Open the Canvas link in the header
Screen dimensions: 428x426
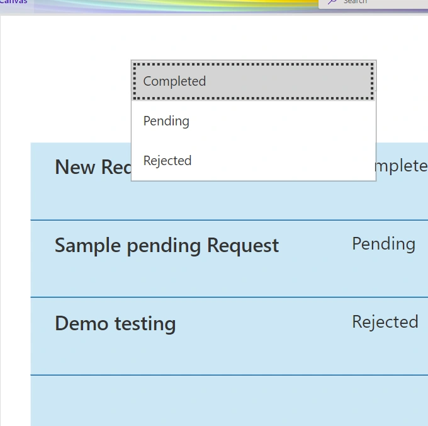tap(13, 2)
